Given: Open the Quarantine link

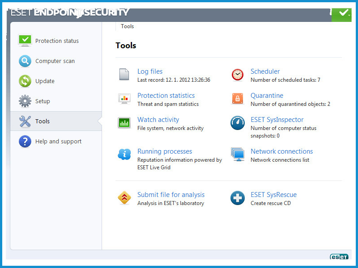Looking at the screenshot, I should pos(267,96).
